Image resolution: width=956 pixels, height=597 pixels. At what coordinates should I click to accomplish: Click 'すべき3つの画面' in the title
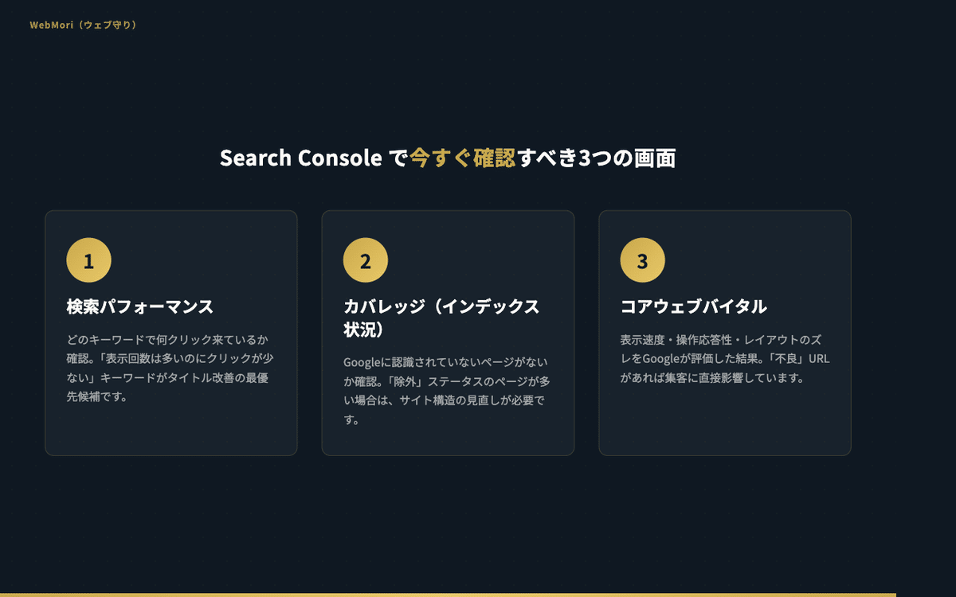597,158
